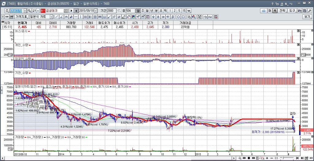
Task: Select the right arrow marker tool
Action: click(x=168, y=17)
